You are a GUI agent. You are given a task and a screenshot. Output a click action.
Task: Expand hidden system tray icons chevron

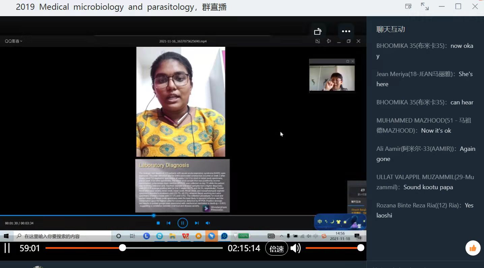coord(281,236)
